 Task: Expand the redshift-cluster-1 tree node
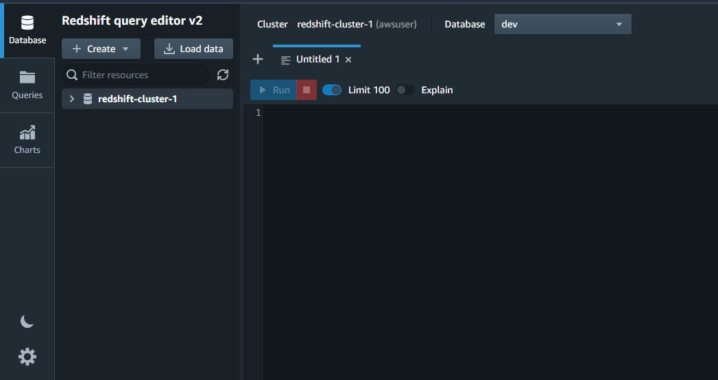tap(71, 99)
